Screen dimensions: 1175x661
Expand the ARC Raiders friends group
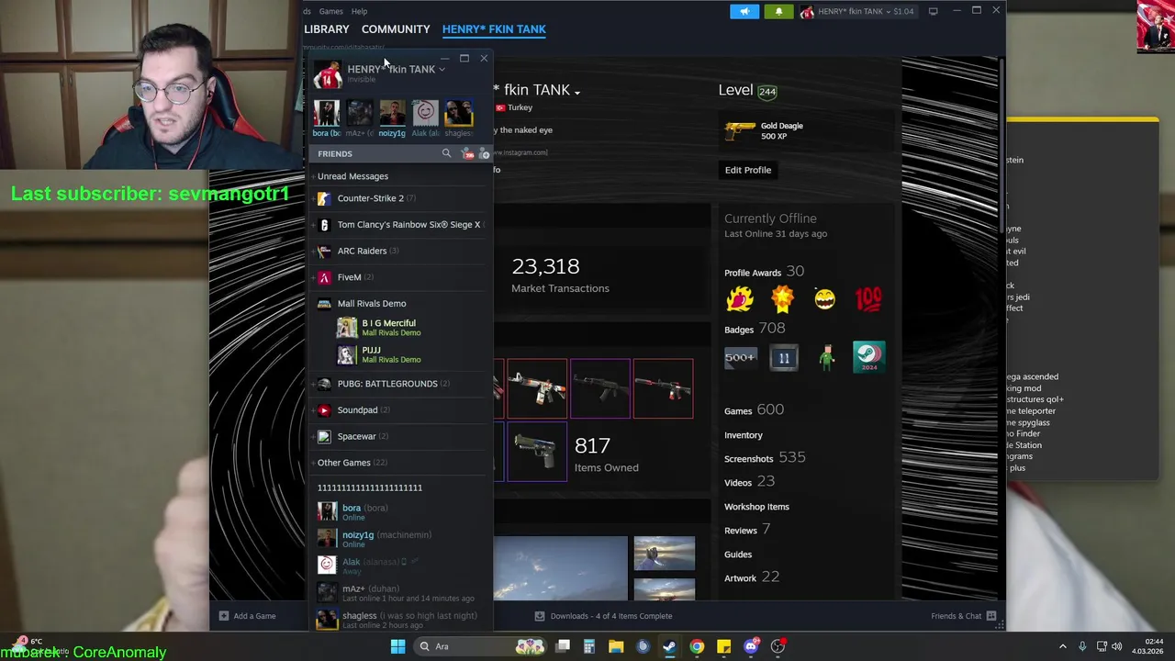(x=312, y=251)
